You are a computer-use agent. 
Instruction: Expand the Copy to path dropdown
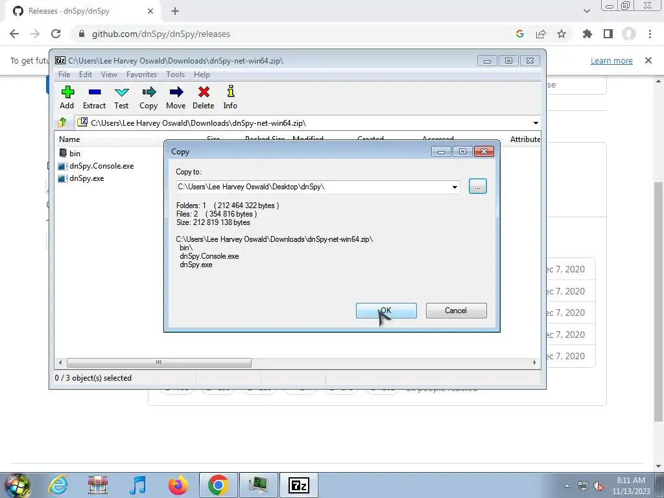tap(455, 187)
